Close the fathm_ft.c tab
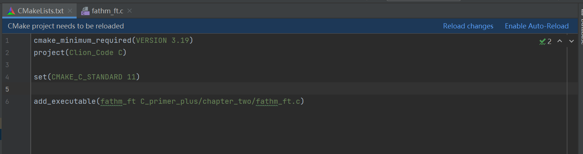The image size is (583, 154). coord(130,11)
